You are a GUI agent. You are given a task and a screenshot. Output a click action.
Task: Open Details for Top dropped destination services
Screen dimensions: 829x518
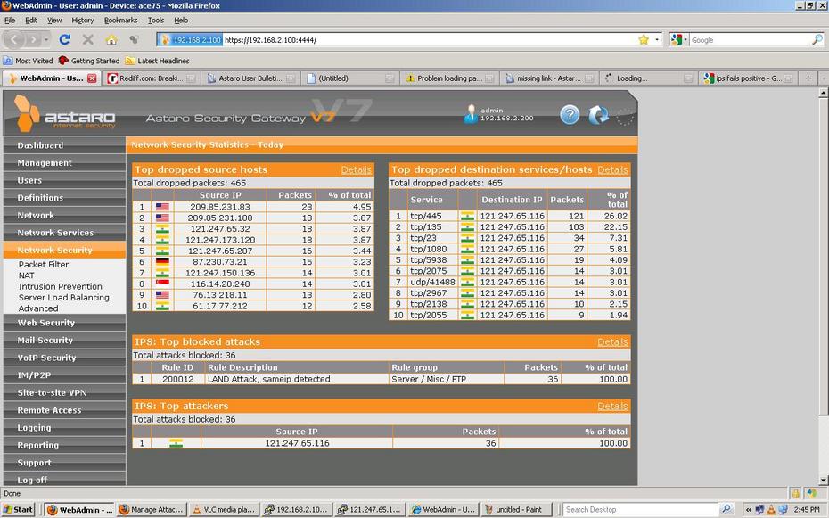point(612,169)
